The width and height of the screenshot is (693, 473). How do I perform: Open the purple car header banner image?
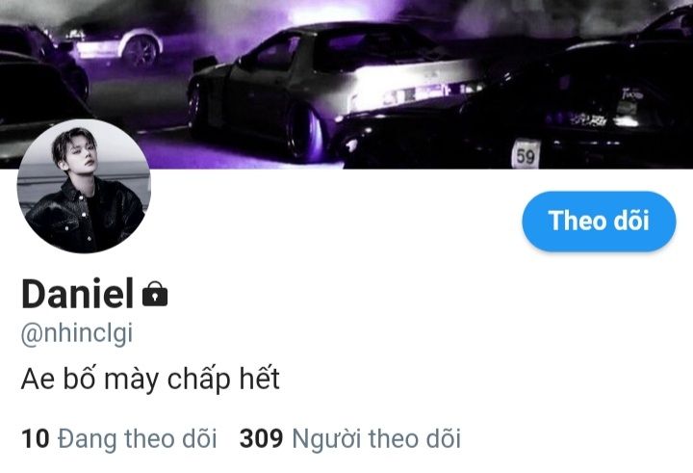[x=346, y=84]
